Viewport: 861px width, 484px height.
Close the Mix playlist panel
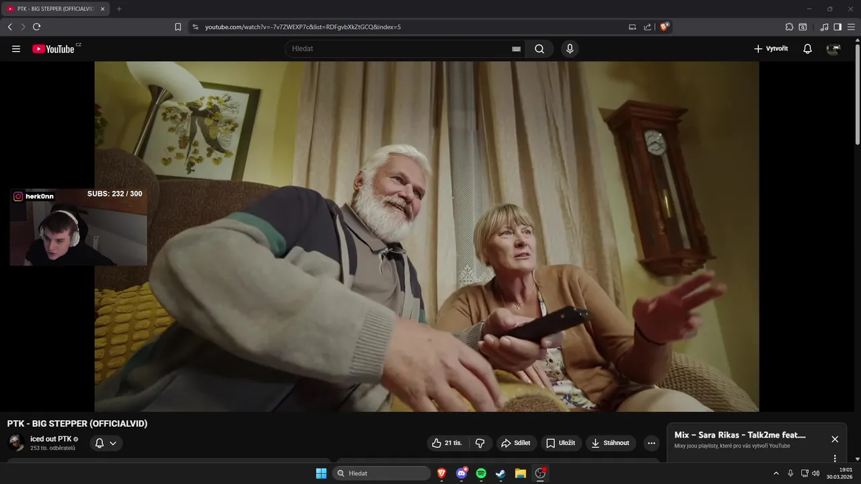point(835,439)
